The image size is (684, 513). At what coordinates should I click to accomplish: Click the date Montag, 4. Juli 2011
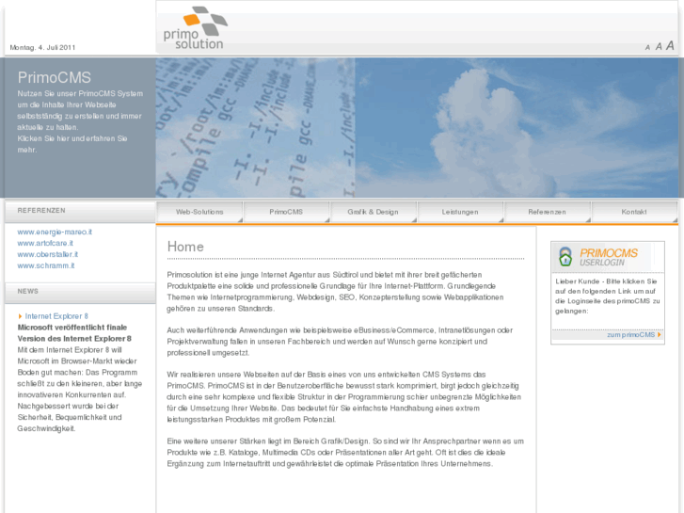point(42,47)
